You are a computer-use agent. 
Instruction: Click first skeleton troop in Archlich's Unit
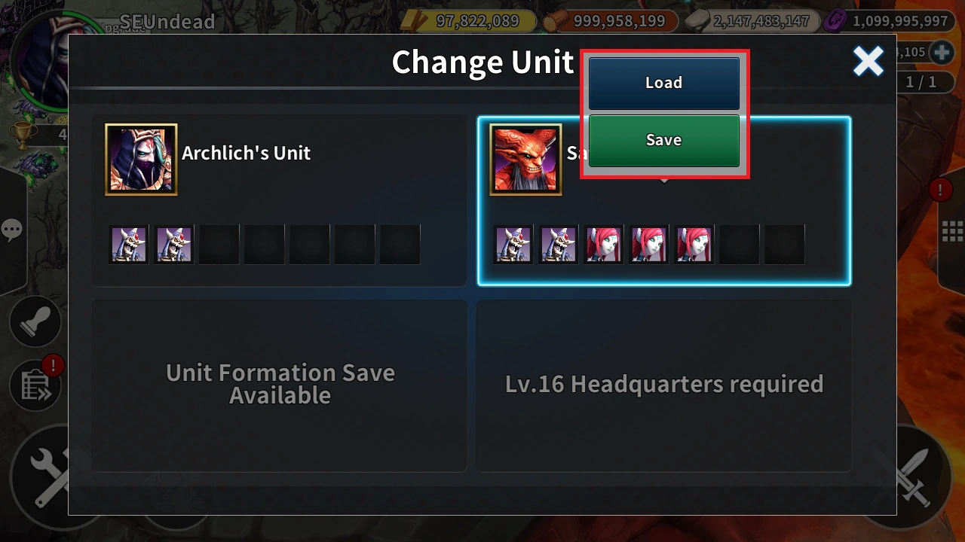[129, 245]
